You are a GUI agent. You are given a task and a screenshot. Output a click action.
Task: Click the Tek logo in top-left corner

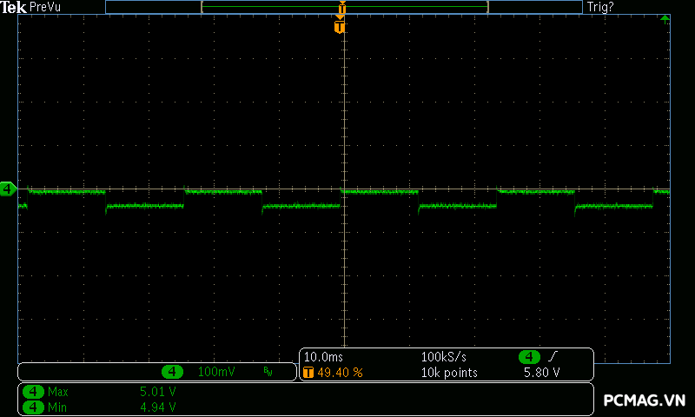pyautogui.click(x=14, y=7)
